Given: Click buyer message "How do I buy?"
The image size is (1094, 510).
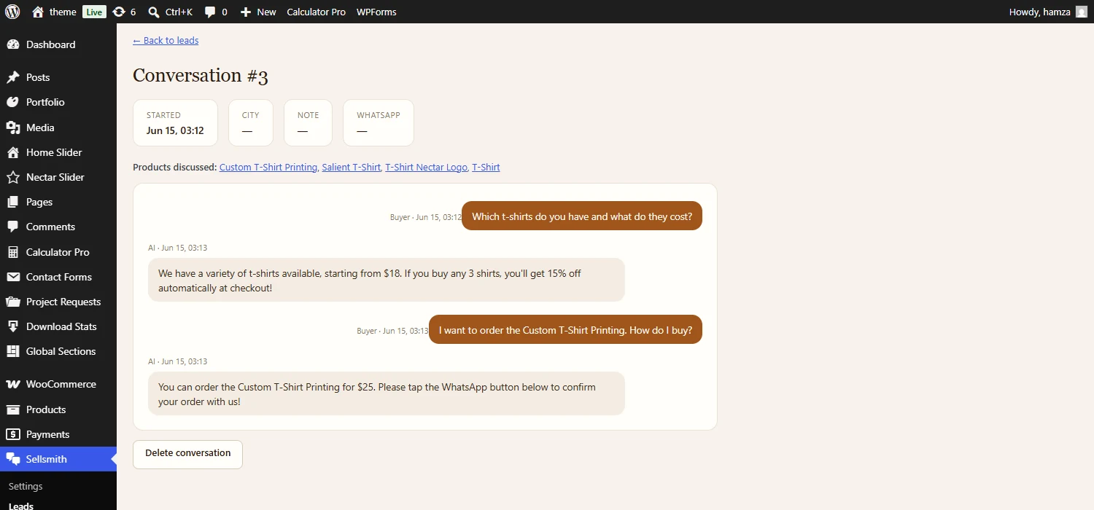Looking at the screenshot, I should coord(565,329).
